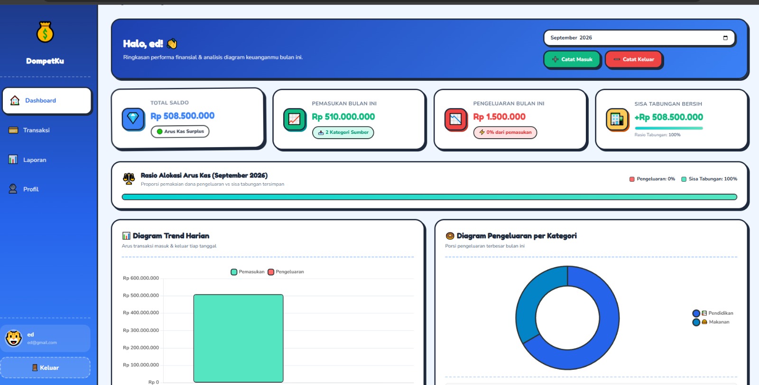
Task: Click the Catat Keluar button
Action: [634, 59]
